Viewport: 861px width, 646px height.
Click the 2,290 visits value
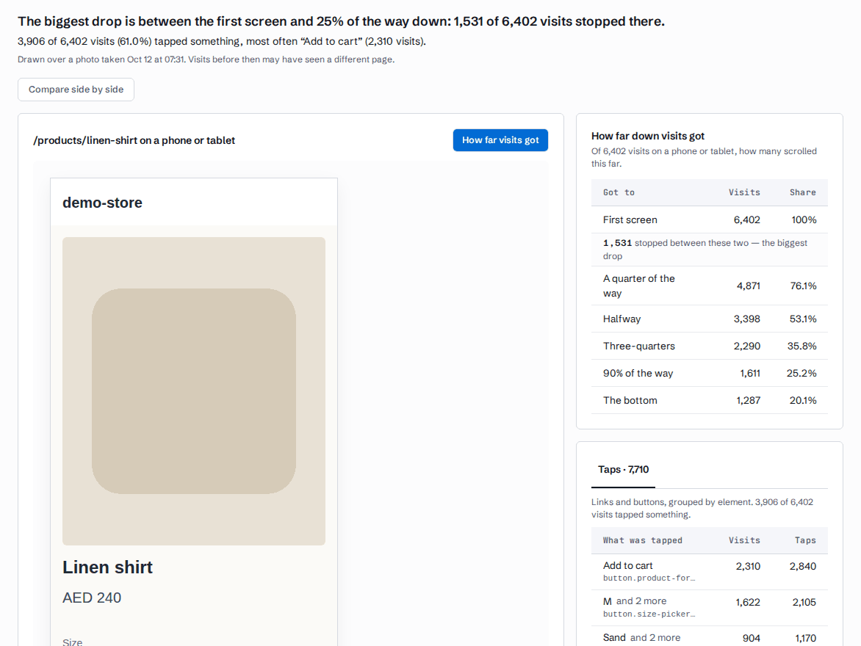747,346
